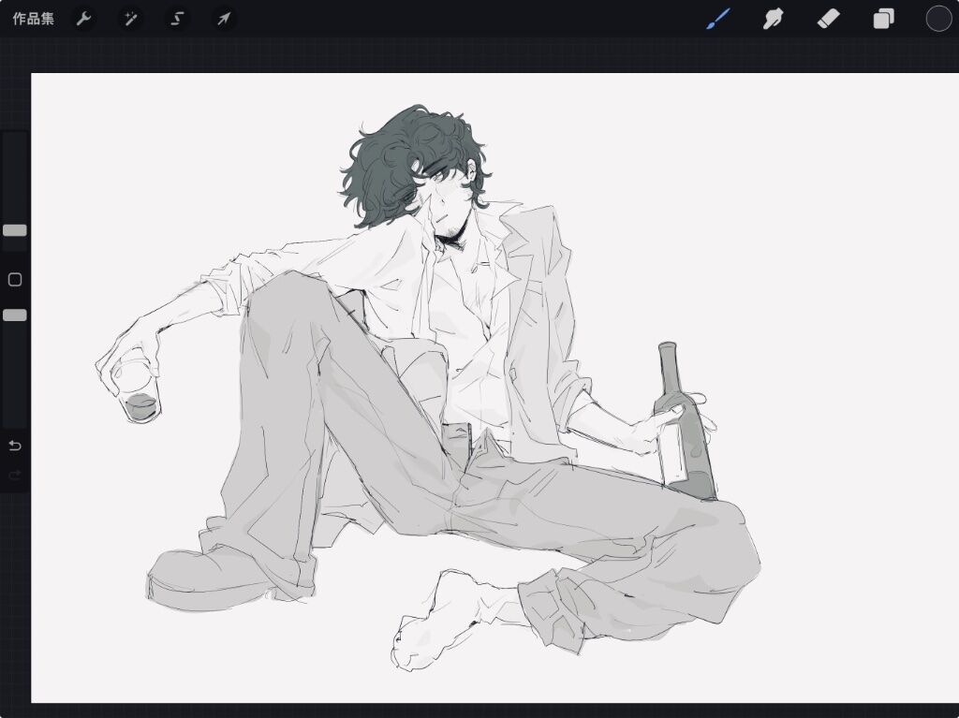The image size is (959, 718).
Task: Tap the square modify button in sidebar
Action: (15, 280)
